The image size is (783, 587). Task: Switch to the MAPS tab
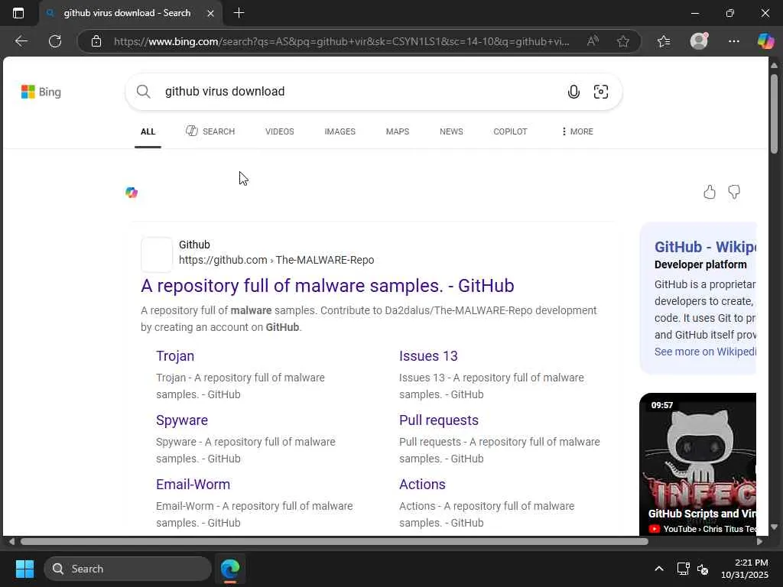coord(398,131)
